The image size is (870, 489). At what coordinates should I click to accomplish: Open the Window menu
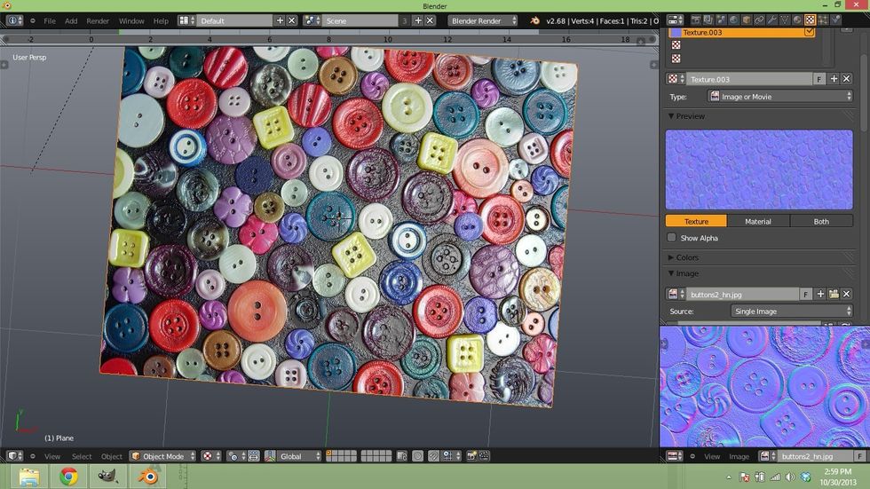[131, 21]
